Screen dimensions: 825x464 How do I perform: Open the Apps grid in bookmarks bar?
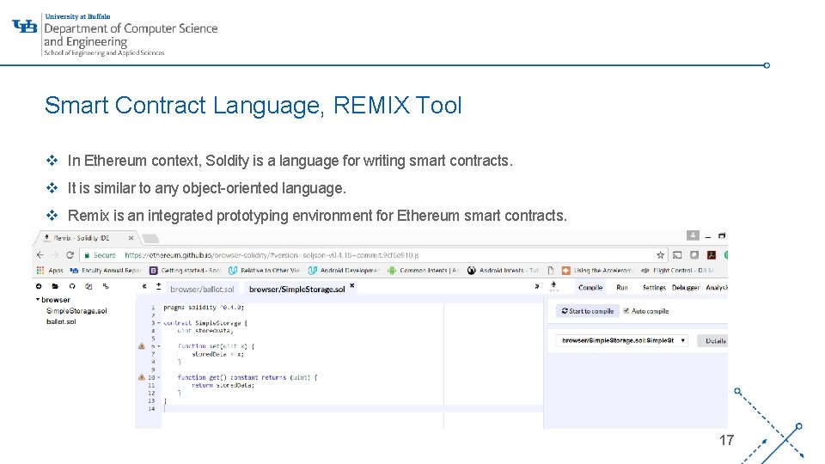pyautogui.click(x=40, y=271)
